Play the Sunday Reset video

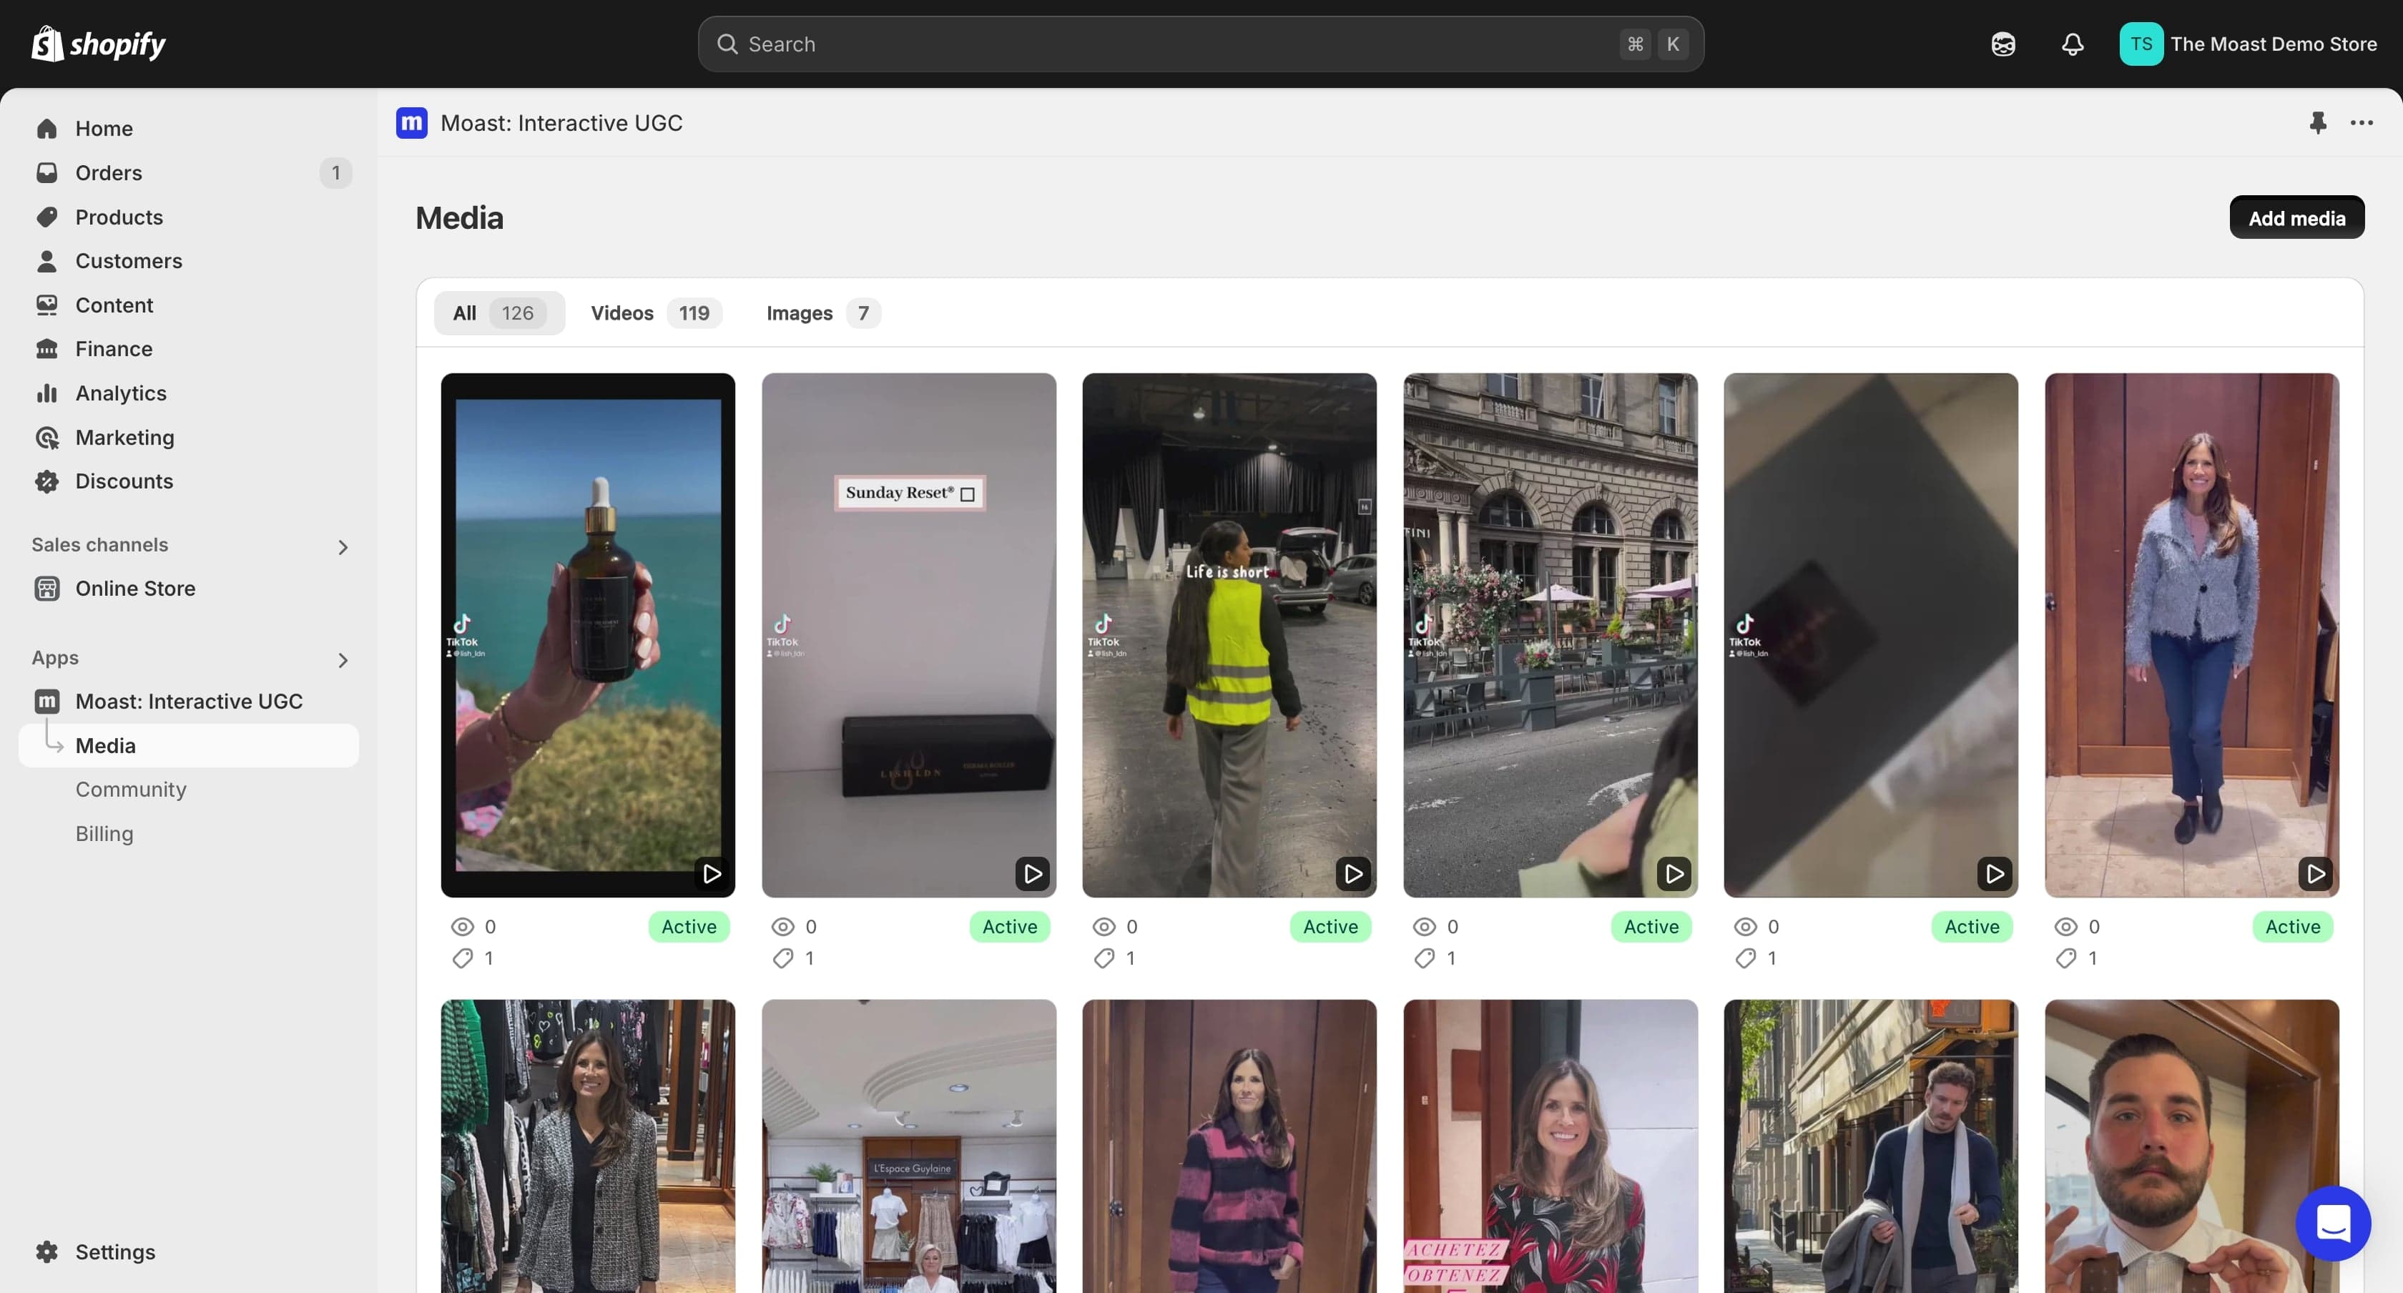pos(1033,874)
